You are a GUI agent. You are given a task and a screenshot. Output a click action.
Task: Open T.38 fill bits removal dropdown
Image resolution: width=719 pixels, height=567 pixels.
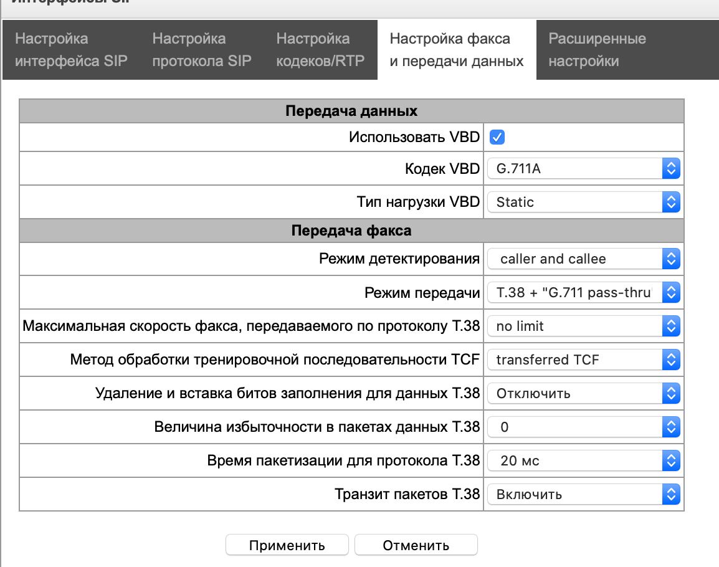[583, 394]
